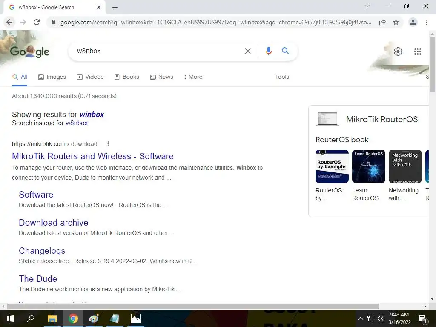Click the browser forward arrow
The width and height of the screenshot is (436, 327).
23,22
